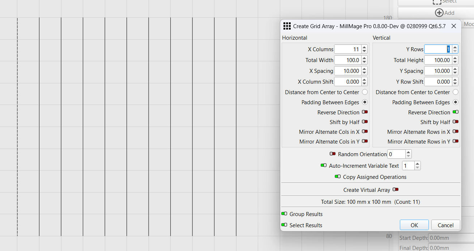Select horizontal Distance from Center to Center

pos(364,92)
